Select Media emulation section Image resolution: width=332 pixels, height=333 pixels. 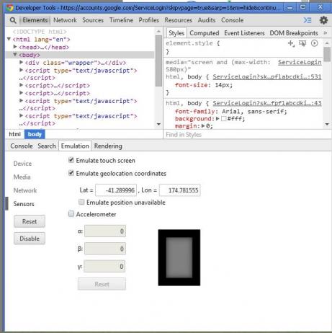click(x=22, y=177)
